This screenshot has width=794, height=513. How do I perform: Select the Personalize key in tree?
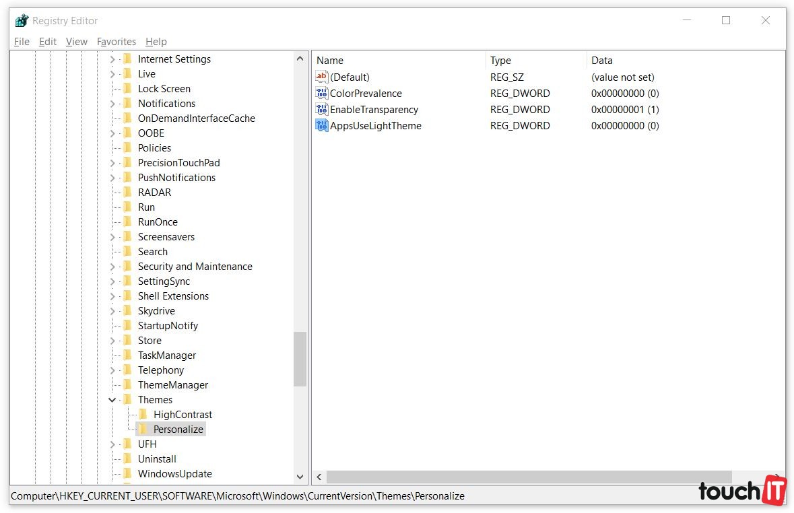(x=178, y=430)
